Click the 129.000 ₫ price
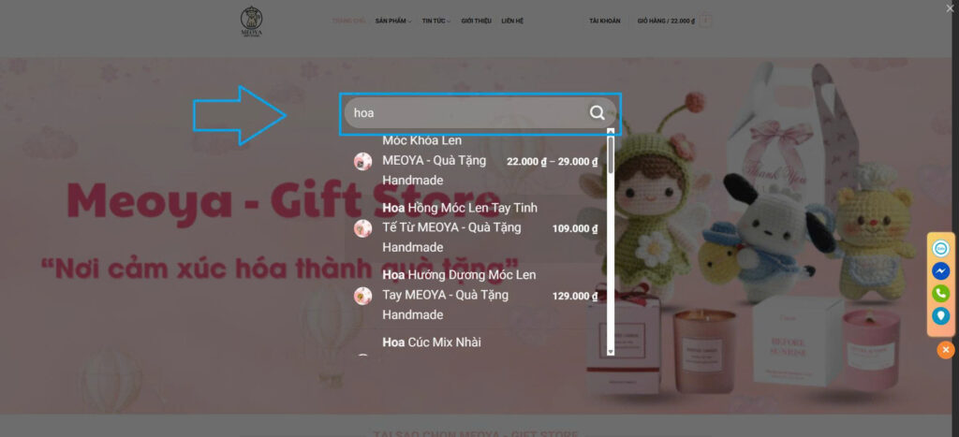Image resolution: width=959 pixels, height=437 pixels. click(x=575, y=297)
